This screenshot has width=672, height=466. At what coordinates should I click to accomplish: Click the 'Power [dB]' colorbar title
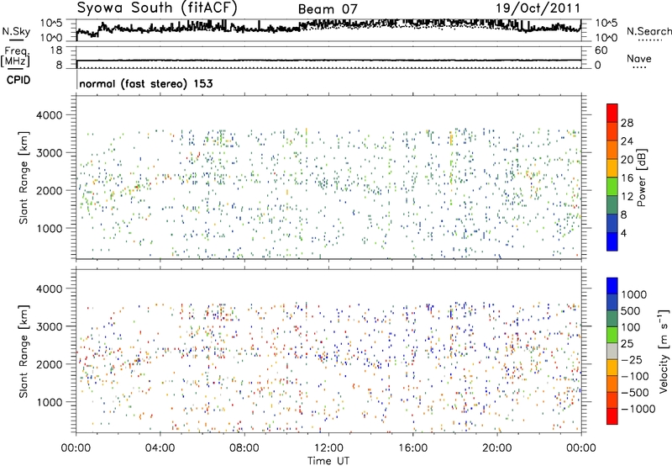point(641,177)
